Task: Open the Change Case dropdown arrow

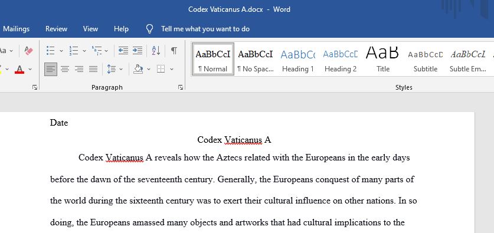Action: 11,51
